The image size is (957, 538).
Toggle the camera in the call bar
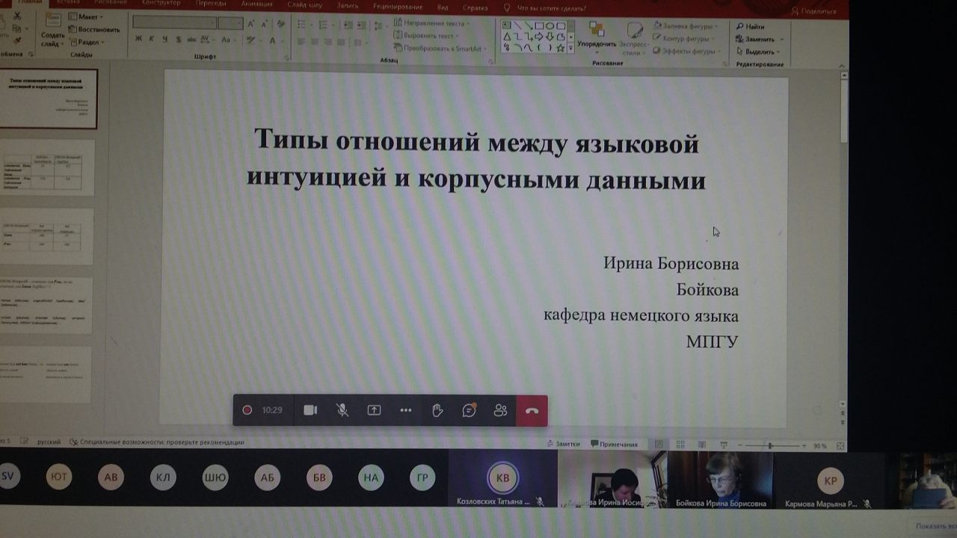[310, 410]
